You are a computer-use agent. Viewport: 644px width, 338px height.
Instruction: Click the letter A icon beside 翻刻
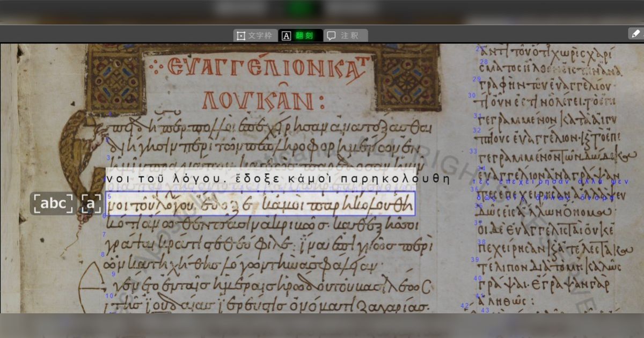click(x=287, y=36)
